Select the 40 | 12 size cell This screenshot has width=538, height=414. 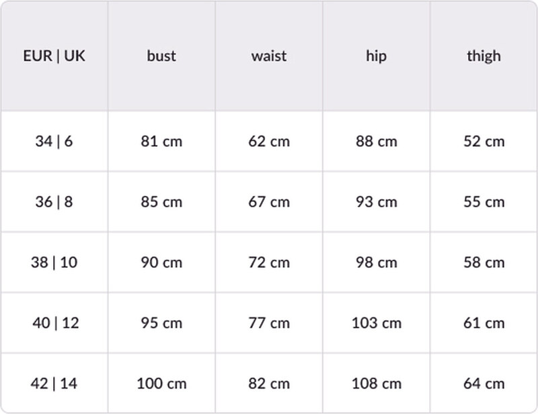[54, 323]
